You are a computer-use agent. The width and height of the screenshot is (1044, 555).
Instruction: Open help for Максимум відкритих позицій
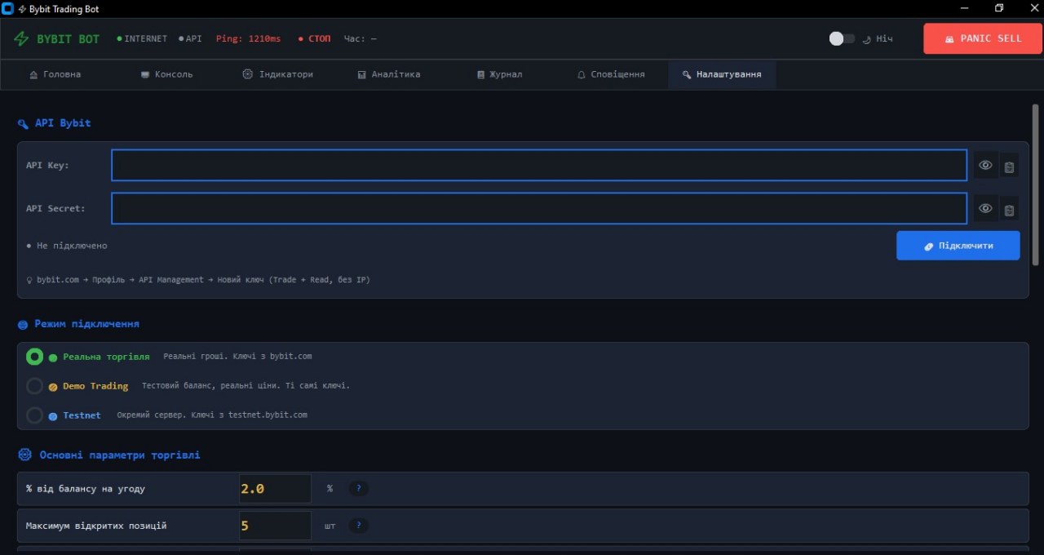point(359,526)
